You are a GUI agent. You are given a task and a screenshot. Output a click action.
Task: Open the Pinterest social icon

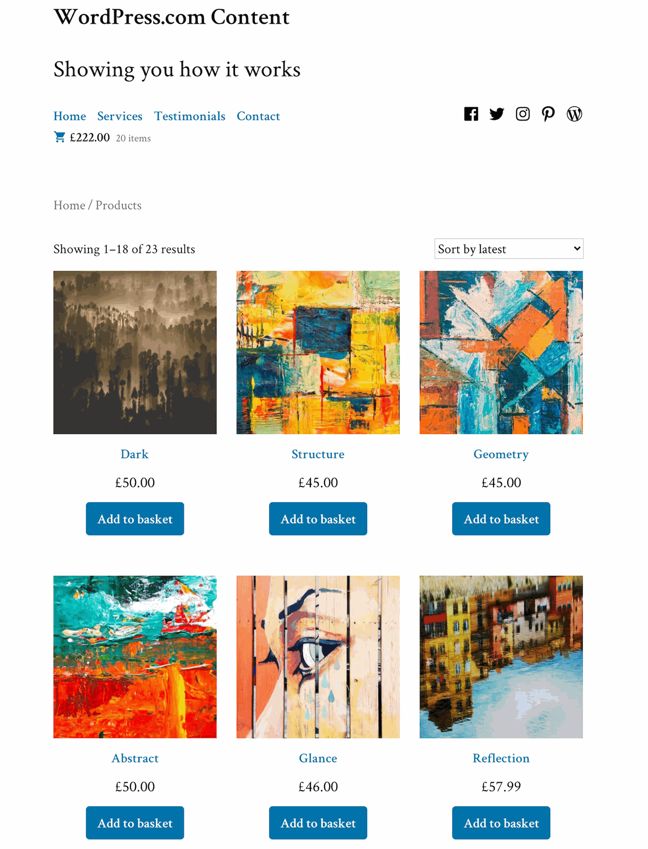pyautogui.click(x=548, y=114)
